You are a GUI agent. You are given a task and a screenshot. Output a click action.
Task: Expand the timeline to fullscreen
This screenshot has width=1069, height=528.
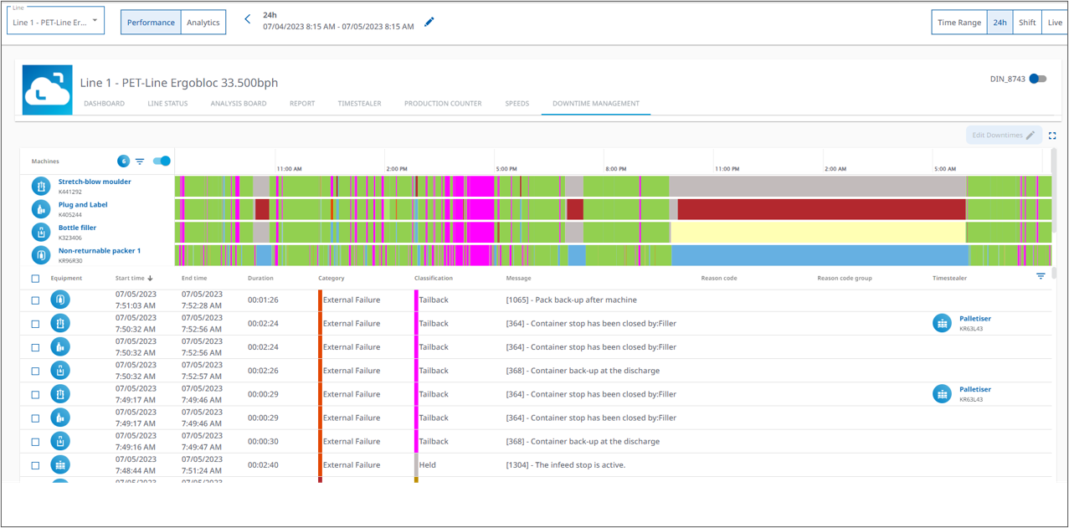(x=1052, y=136)
